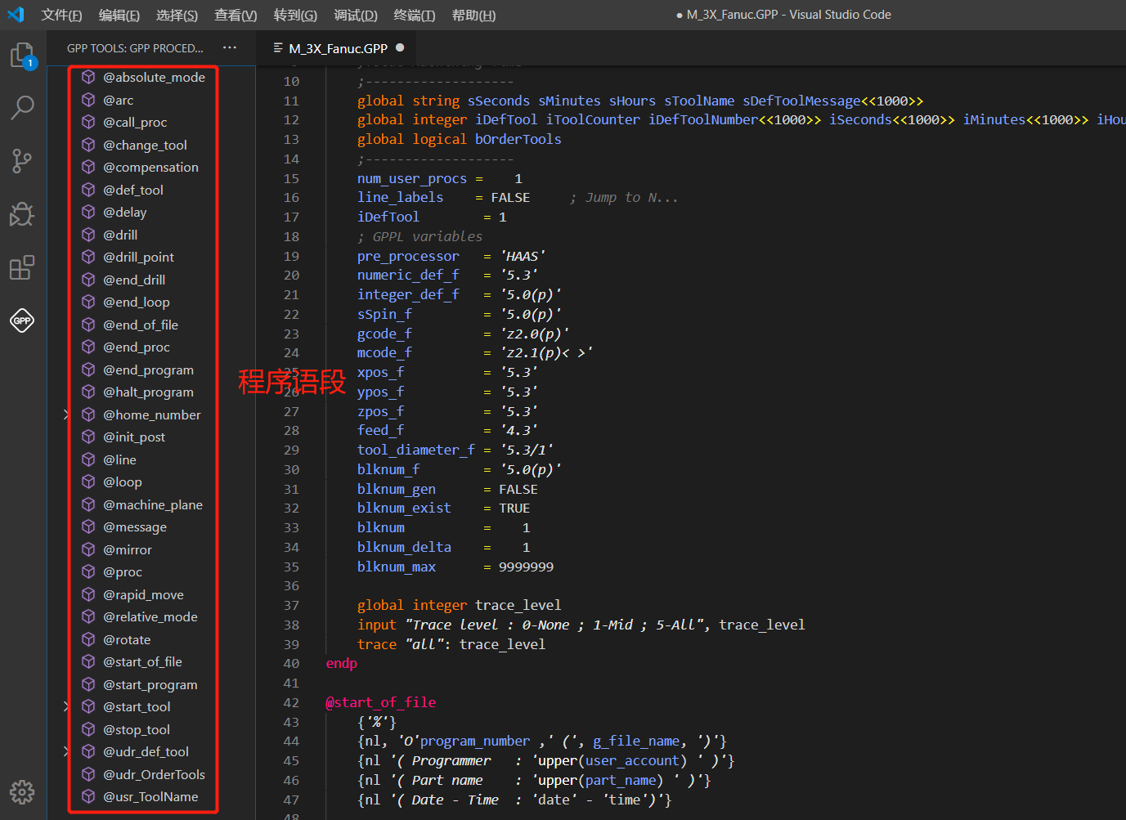
Task: Open the 转到(G) menu
Action: click(x=295, y=15)
